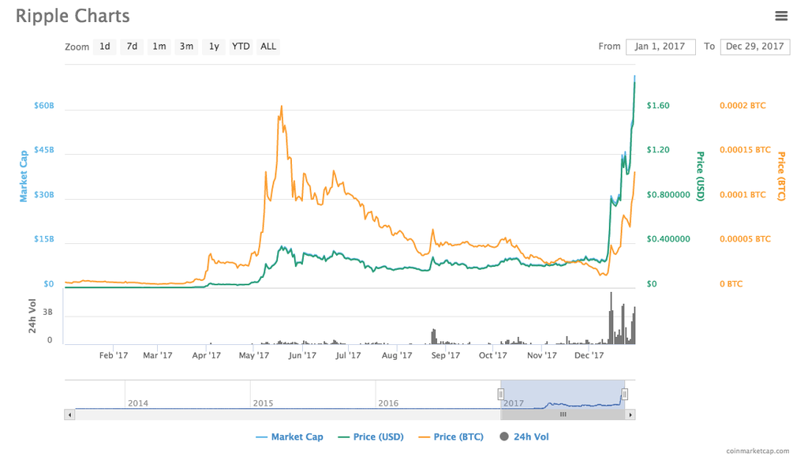Choose the YTD zoom option

(x=241, y=47)
